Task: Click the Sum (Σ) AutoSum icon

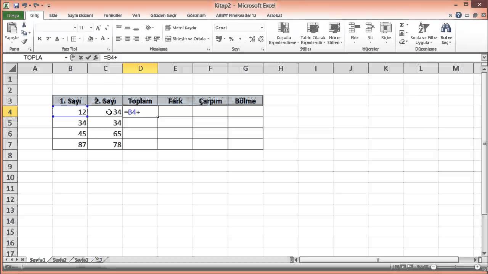Action: pyautogui.click(x=402, y=25)
